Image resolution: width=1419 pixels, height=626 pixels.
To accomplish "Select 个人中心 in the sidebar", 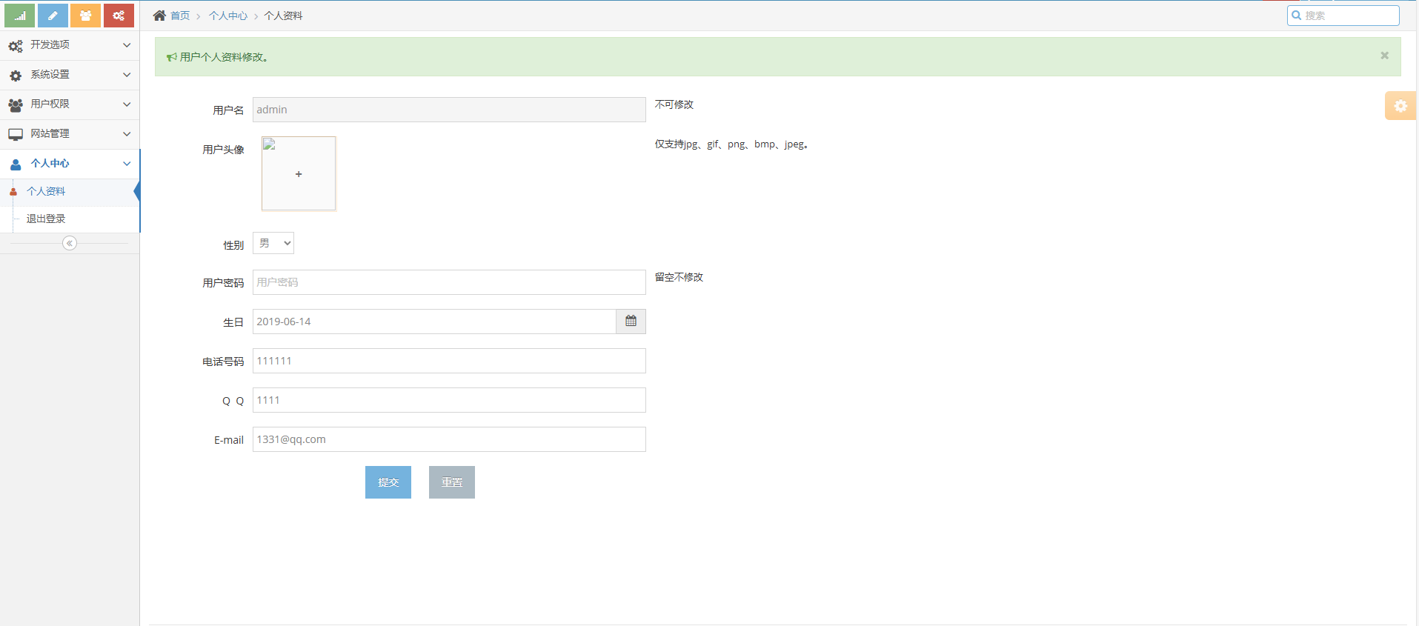I will (x=70, y=164).
